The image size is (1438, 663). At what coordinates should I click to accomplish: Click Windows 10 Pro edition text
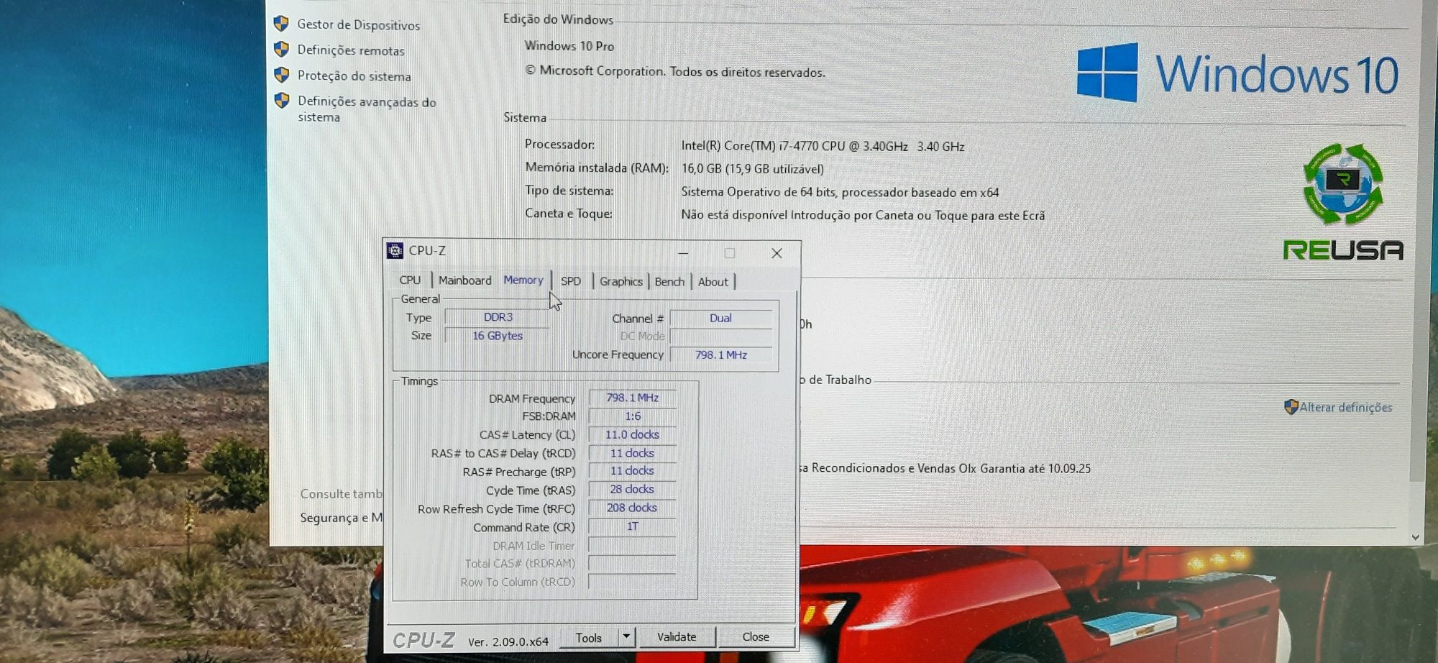[x=569, y=46]
